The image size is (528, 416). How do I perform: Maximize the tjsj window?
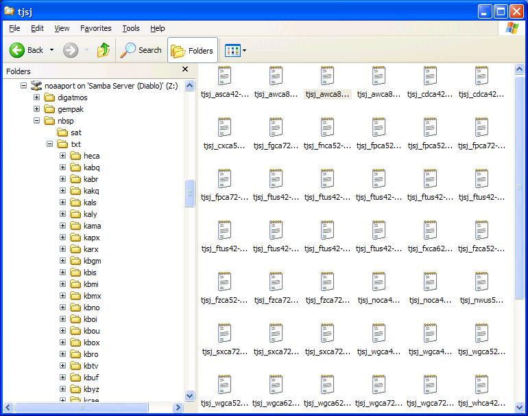[501, 12]
